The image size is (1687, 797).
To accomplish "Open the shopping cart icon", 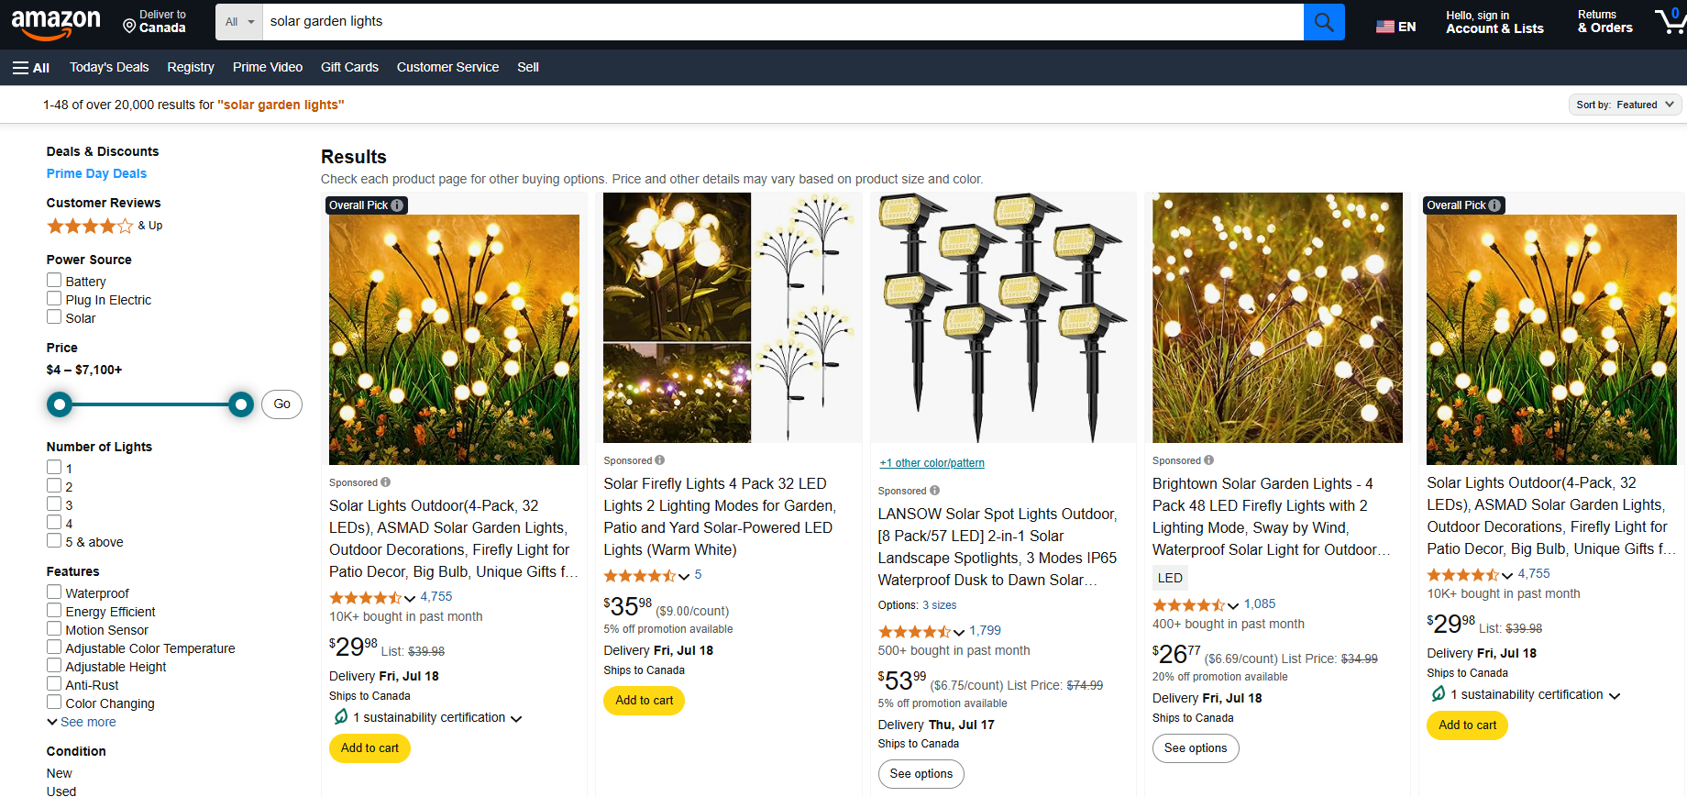I will coord(1669,21).
